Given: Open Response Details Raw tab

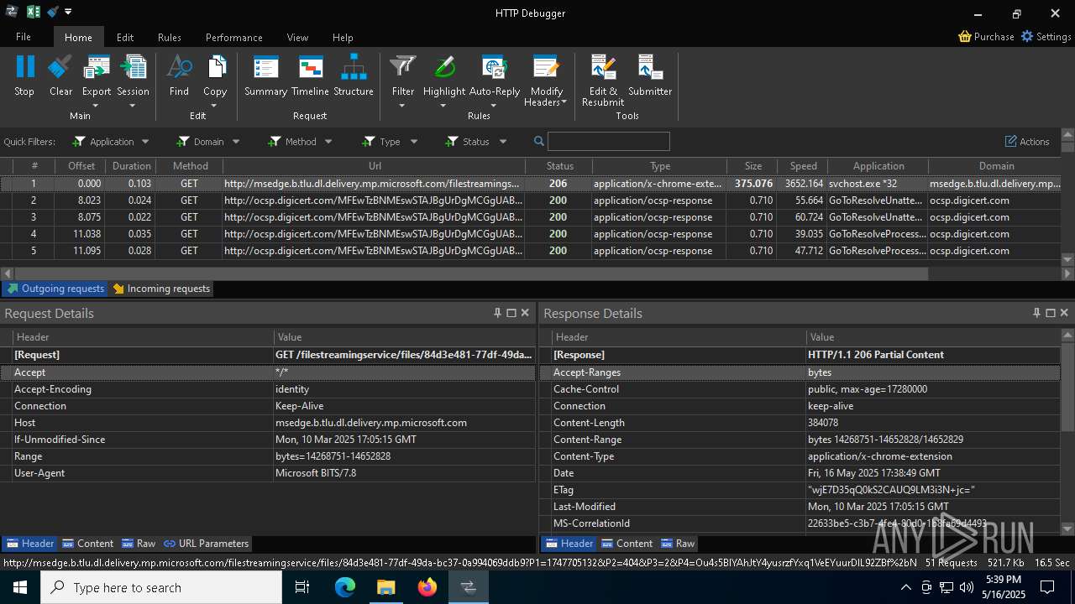Looking at the screenshot, I should tap(678, 544).
